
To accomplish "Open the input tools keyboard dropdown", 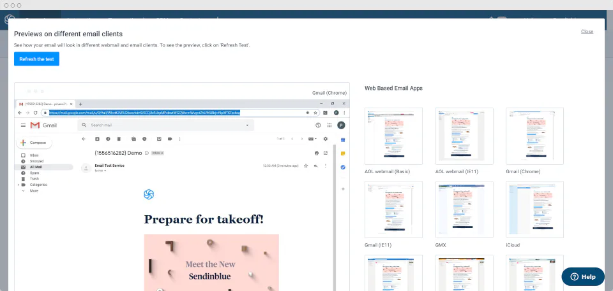I will (x=312, y=139).
